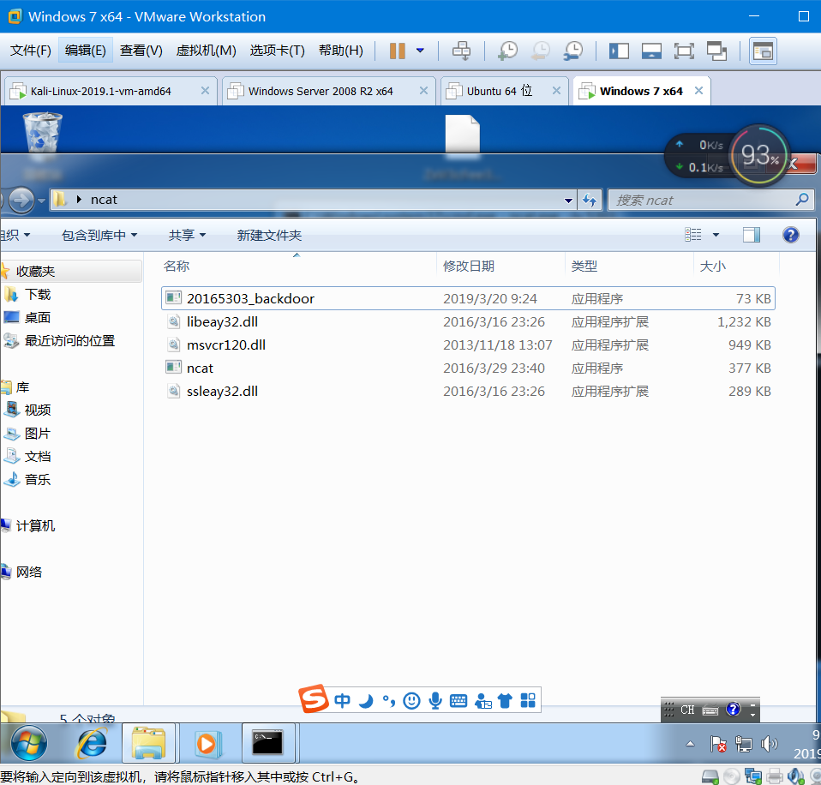Open 桌面 in the navigation pane
821x785 pixels.
(x=38, y=317)
